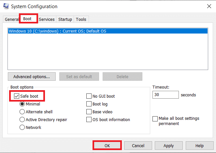Enable Base video checkbox

pyautogui.click(x=89, y=112)
